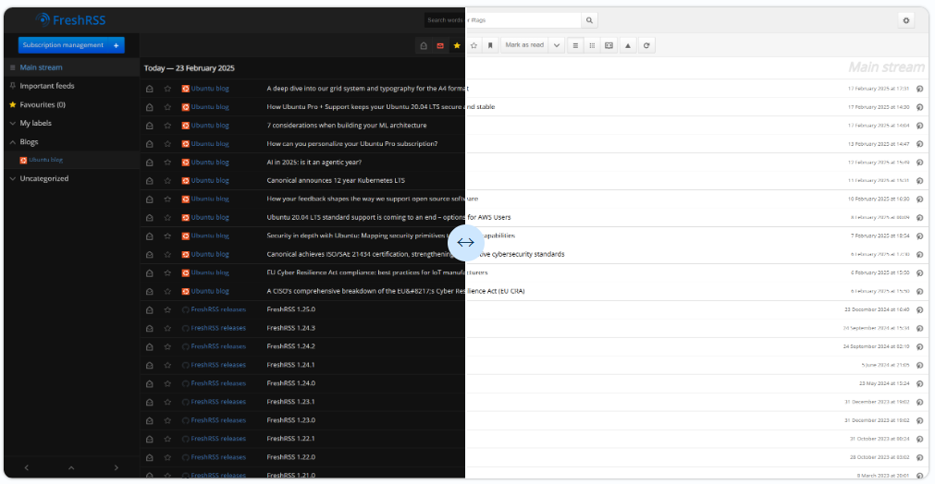Open external link for 'AI in 2025' article
Screen dimensions: 935x484
pyautogui.click(x=919, y=163)
